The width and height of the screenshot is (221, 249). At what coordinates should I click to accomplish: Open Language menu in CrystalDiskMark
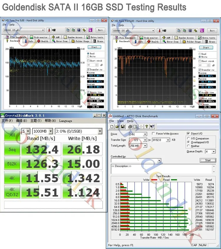point(65,121)
